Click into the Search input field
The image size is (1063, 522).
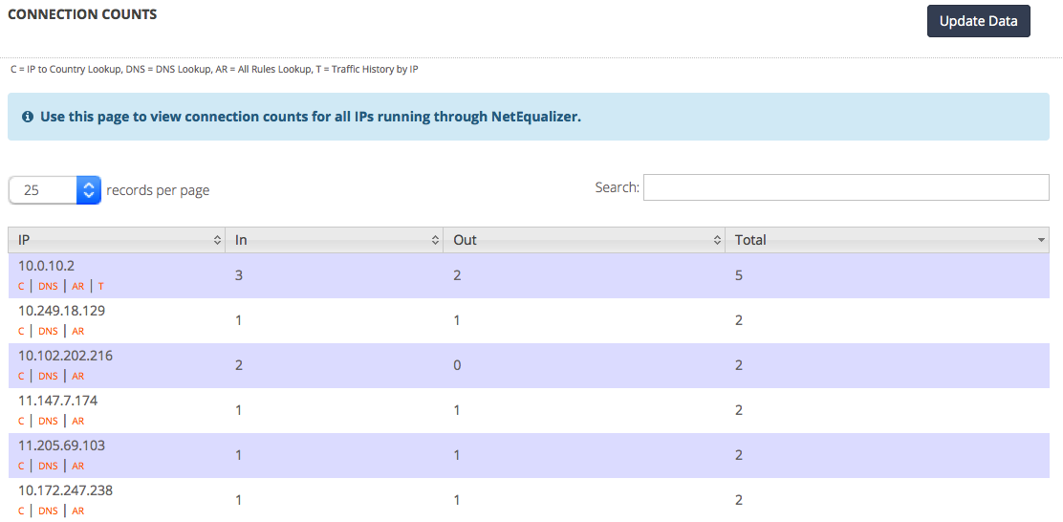(845, 187)
